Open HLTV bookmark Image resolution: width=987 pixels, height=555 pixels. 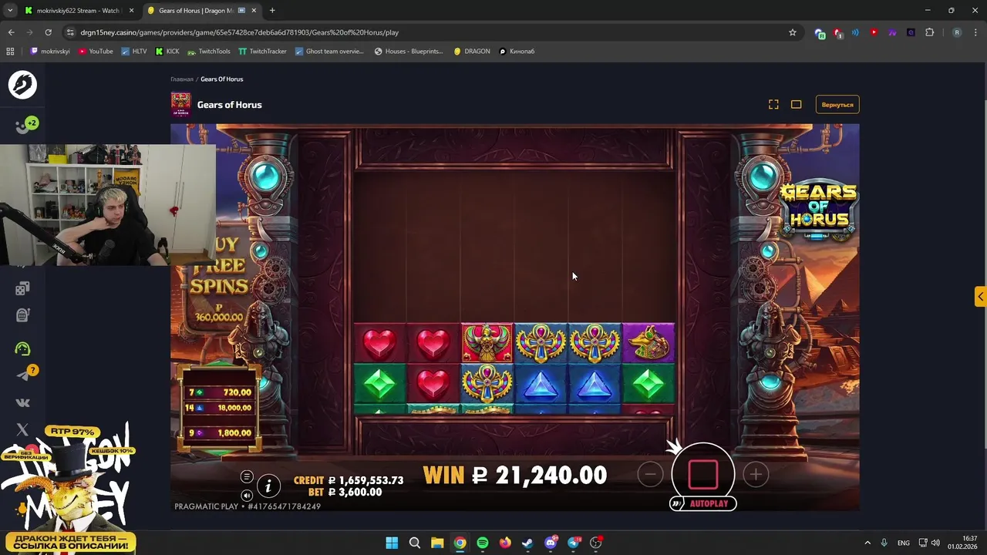tap(134, 51)
